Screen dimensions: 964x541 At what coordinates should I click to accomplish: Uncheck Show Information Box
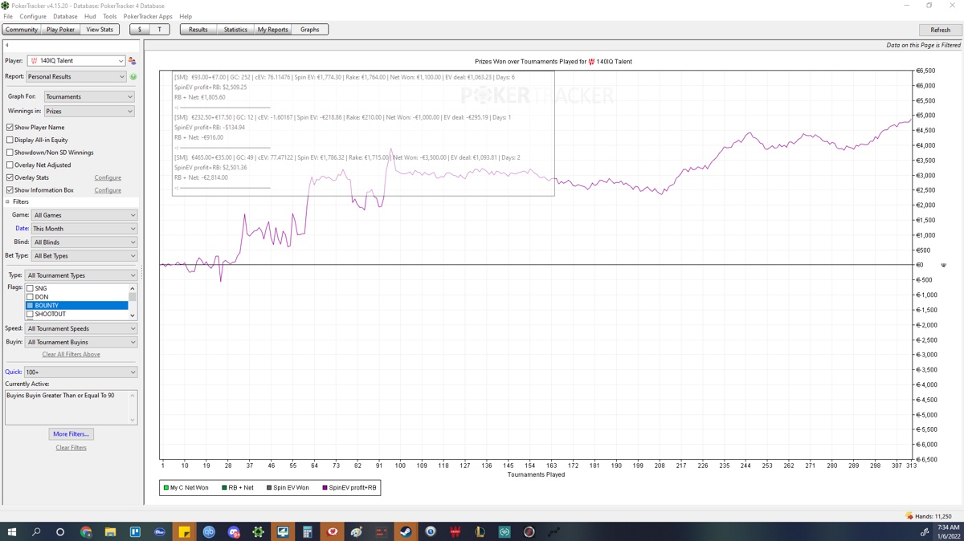click(10, 190)
